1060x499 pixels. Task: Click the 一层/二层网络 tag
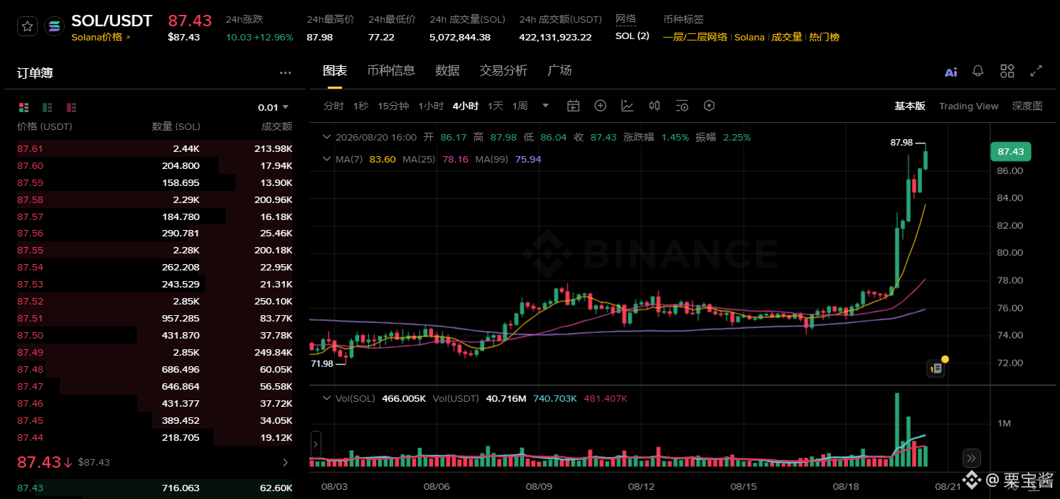(695, 37)
